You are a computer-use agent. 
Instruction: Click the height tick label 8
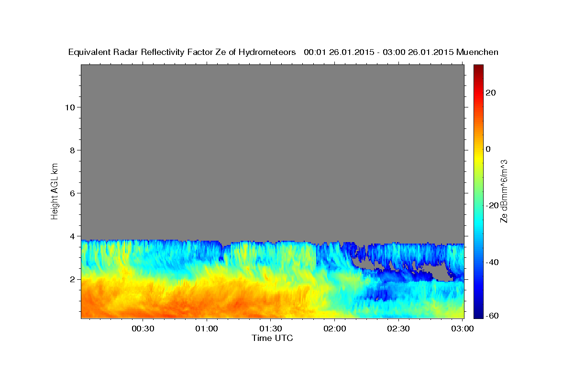click(73, 150)
